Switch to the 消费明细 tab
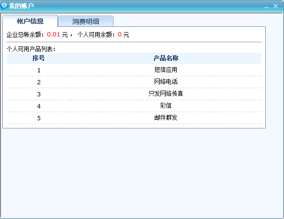The height and width of the screenshot is (219, 284). pos(86,22)
